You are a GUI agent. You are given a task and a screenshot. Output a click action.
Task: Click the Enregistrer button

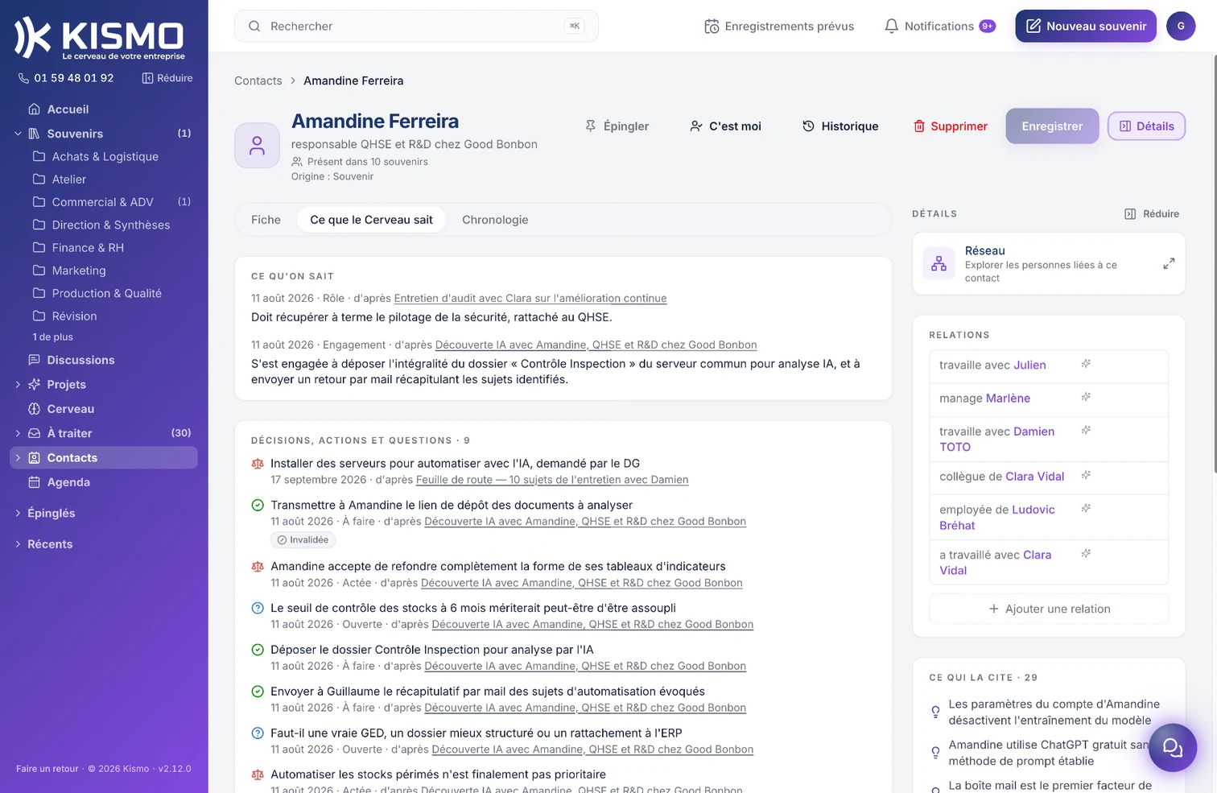click(x=1052, y=126)
